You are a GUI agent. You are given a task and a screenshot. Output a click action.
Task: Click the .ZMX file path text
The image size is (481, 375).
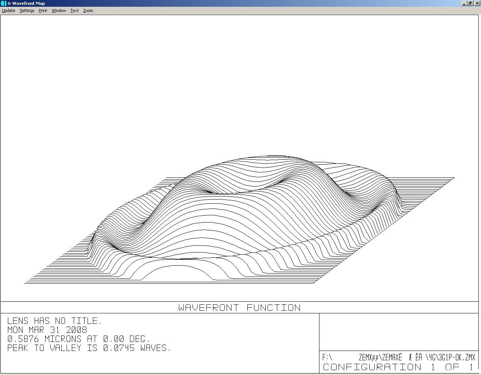point(399,357)
